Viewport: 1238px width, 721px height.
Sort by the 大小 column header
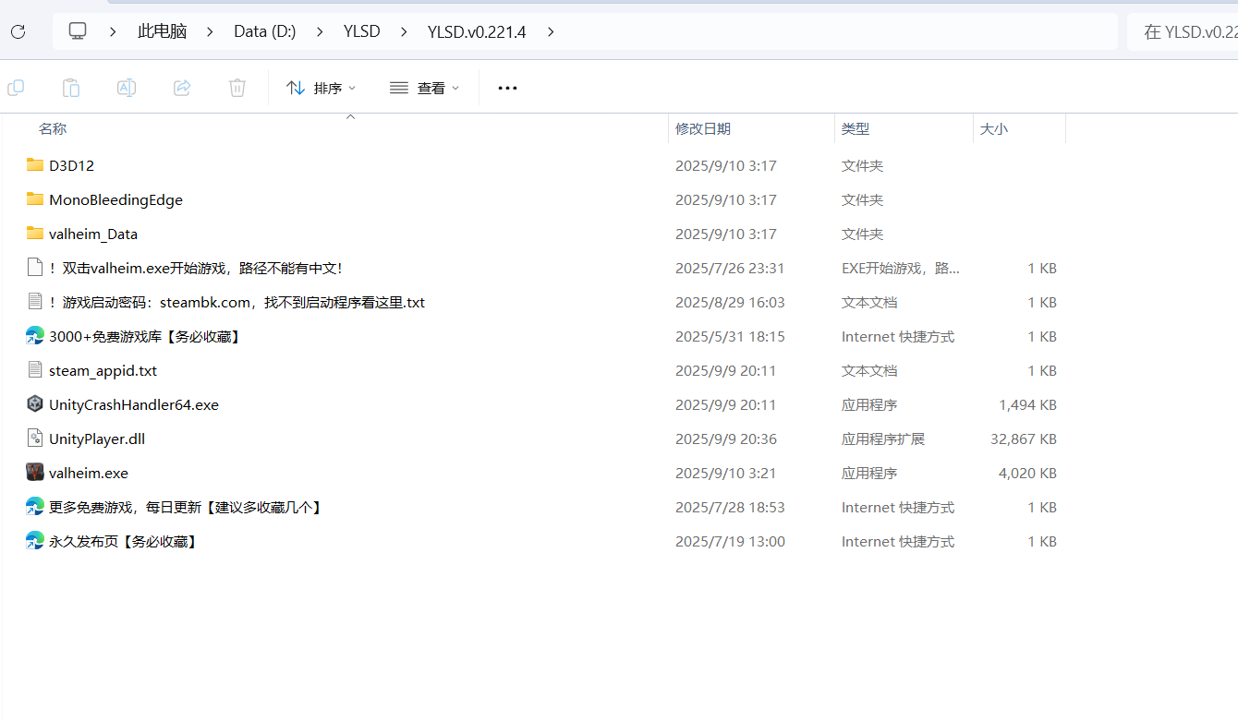pos(994,129)
